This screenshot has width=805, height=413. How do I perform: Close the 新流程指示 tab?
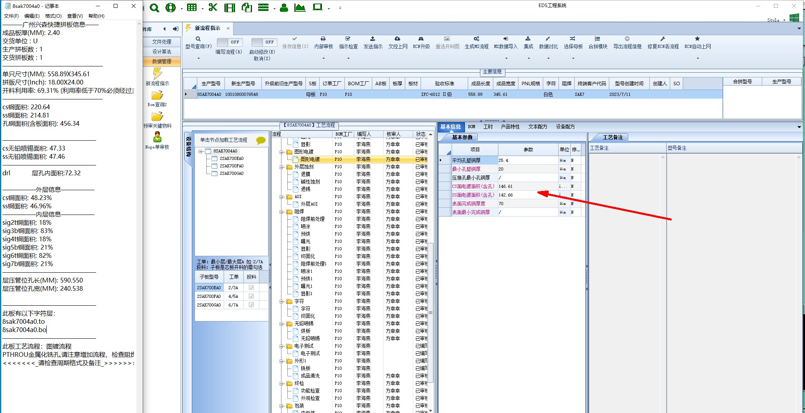228,28
